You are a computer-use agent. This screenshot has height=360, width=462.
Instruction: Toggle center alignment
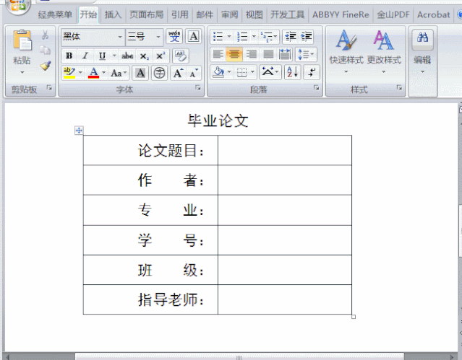(x=234, y=54)
